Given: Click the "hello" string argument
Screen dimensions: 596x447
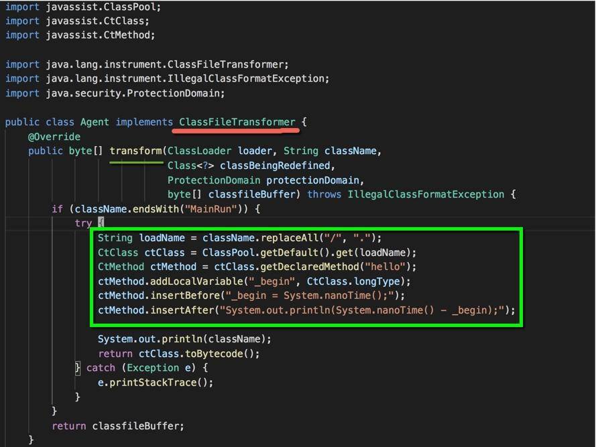Looking at the screenshot, I should point(385,267).
